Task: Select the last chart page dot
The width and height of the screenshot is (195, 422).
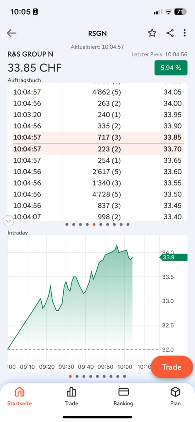Action: (124, 376)
